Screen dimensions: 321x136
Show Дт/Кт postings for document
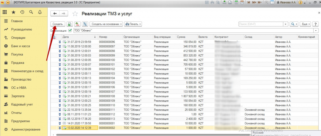coord(77,24)
